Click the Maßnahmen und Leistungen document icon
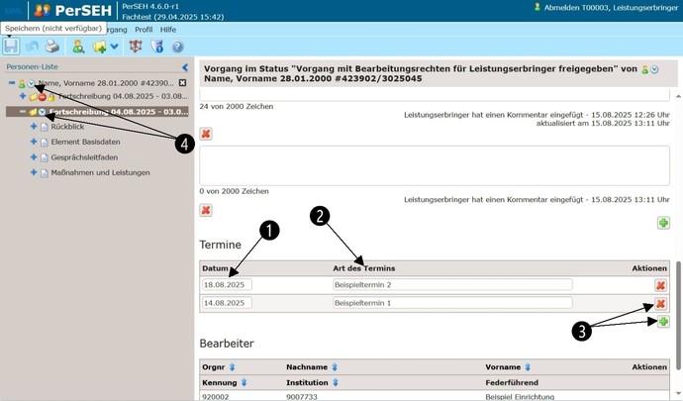 point(44,173)
